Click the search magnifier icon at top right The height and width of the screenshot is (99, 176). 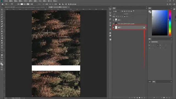[167, 4]
